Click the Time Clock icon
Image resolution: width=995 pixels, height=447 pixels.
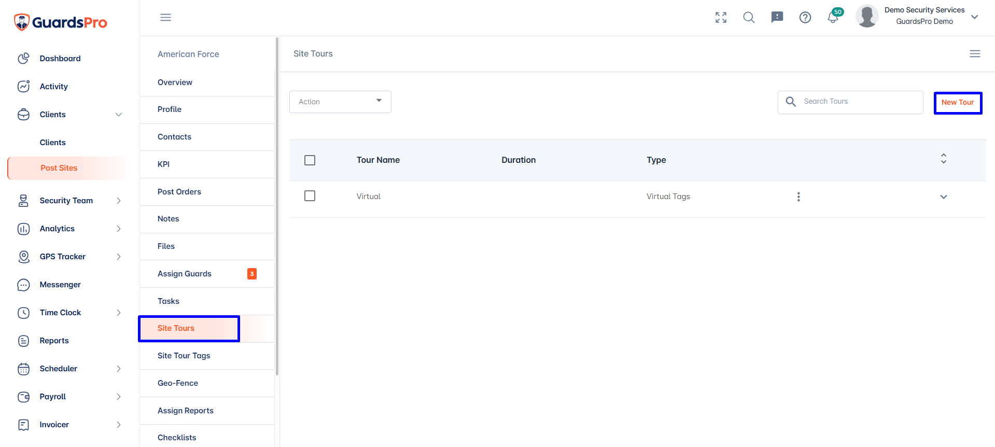24,313
